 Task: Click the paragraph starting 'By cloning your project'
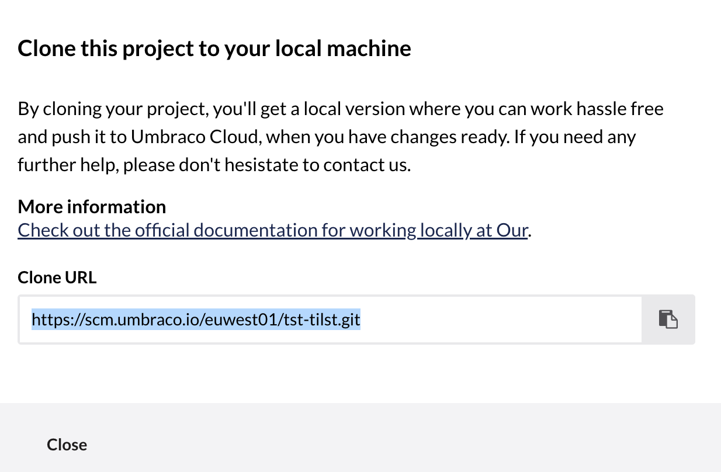(341, 137)
